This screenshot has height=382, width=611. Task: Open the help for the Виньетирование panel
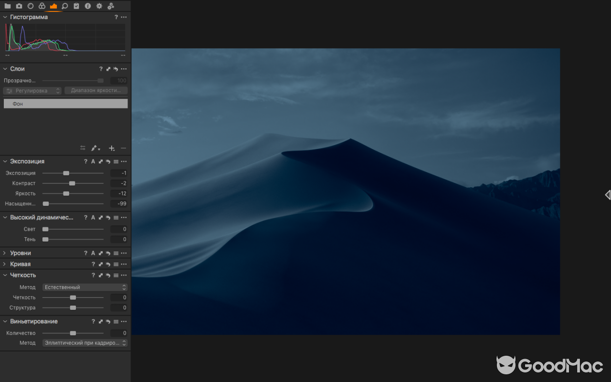tap(93, 321)
